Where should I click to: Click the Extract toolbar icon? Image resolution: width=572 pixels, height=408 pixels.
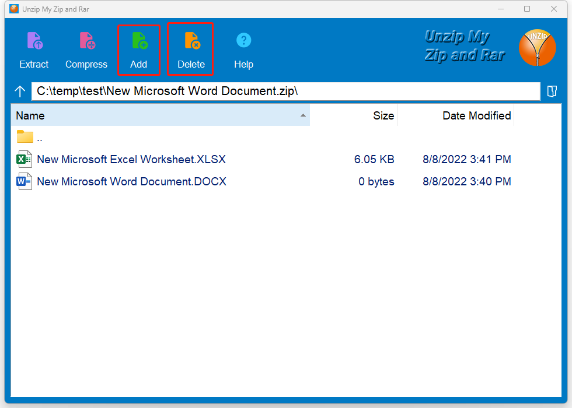[35, 40]
